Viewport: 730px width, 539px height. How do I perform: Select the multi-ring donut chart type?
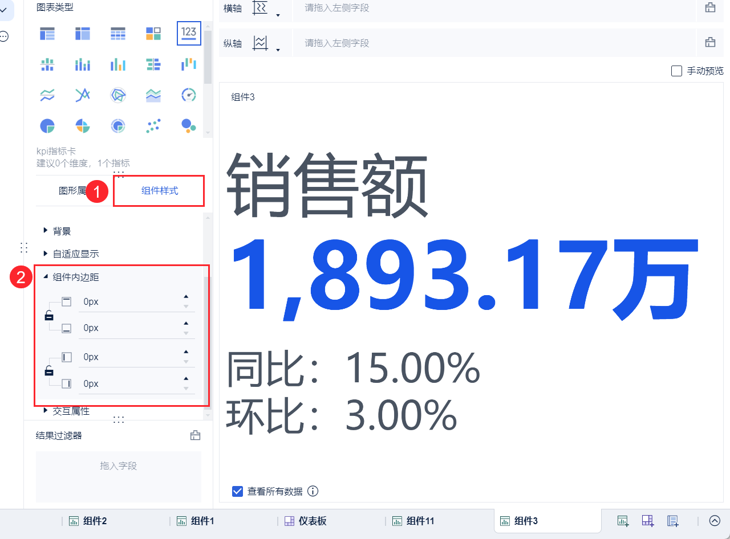click(x=118, y=126)
